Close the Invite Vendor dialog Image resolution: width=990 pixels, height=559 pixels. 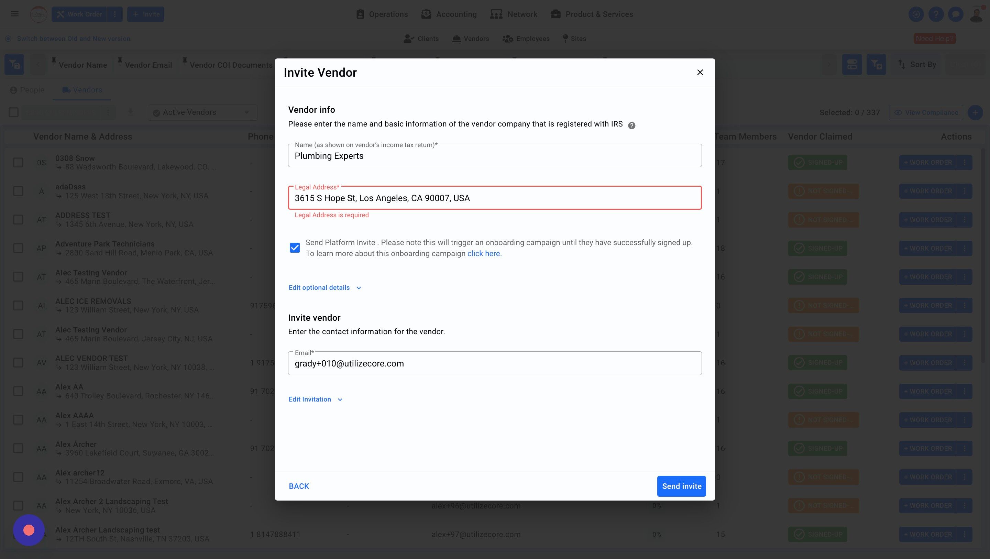[x=700, y=72]
